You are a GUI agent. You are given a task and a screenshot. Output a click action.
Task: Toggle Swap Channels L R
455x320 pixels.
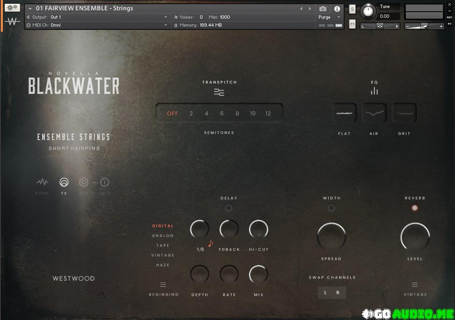[x=332, y=293]
